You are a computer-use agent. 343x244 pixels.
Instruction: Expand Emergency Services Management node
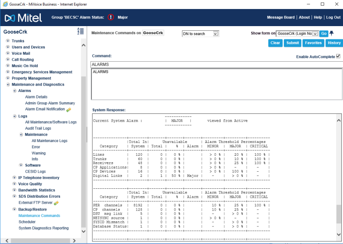(8, 72)
